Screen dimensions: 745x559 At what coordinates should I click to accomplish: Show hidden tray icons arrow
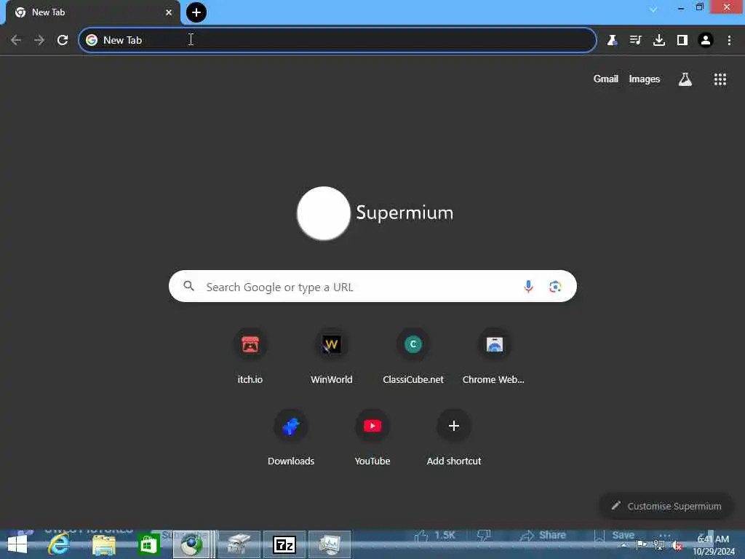click(624, 545)
